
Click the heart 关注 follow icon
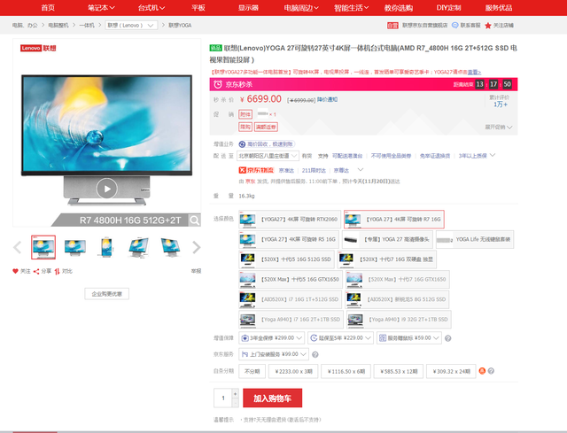(15, 271)
